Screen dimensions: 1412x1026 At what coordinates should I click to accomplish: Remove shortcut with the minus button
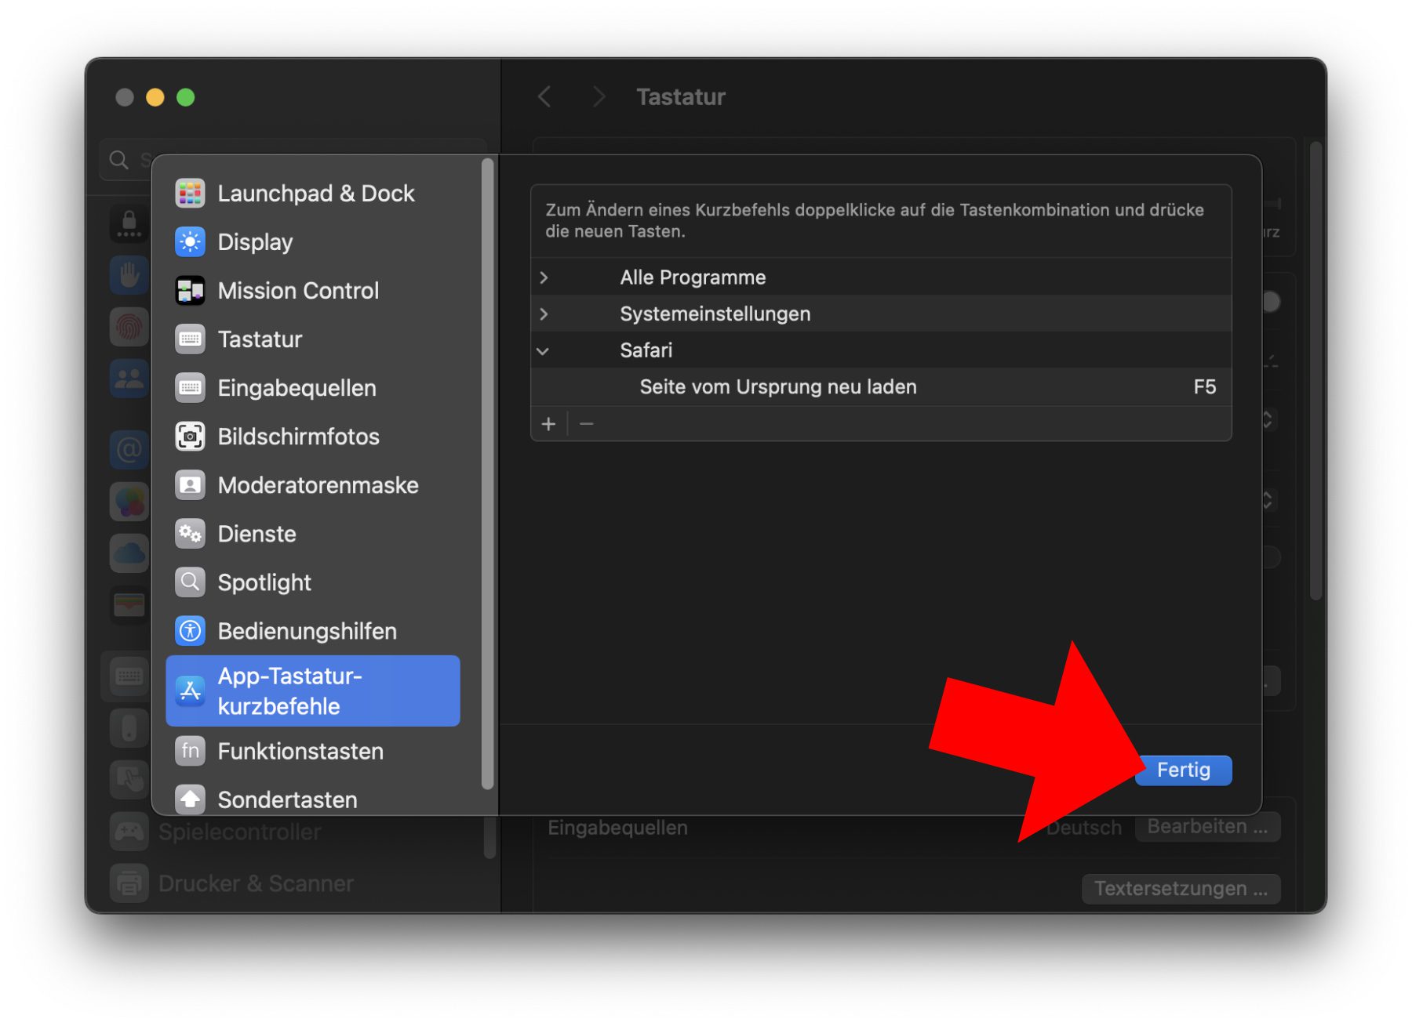click(x=586, y=424)
